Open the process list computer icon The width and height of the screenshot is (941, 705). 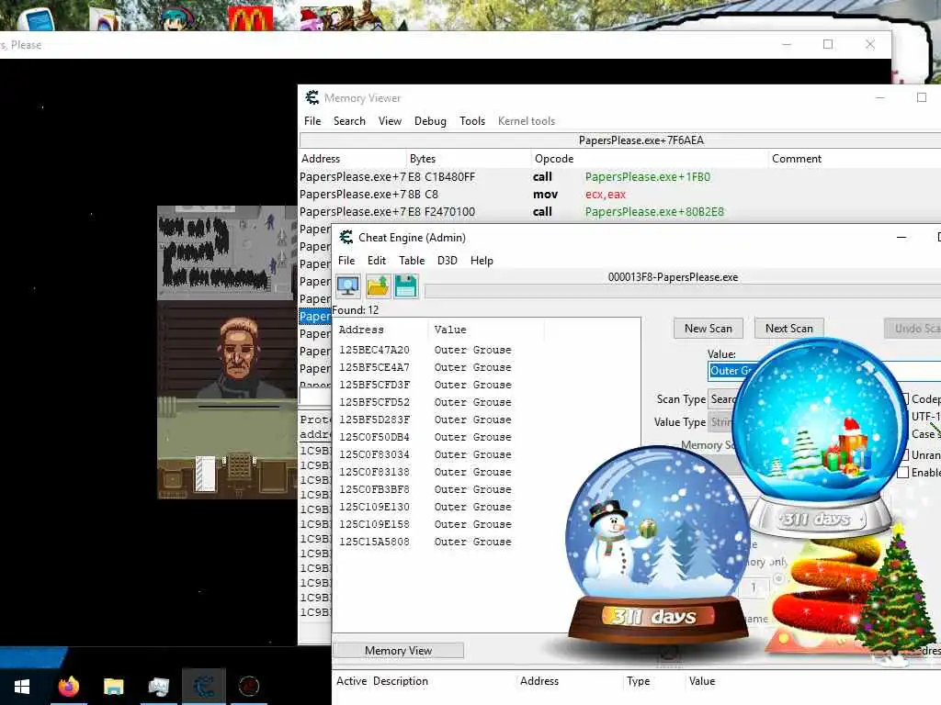click(348, 286)
